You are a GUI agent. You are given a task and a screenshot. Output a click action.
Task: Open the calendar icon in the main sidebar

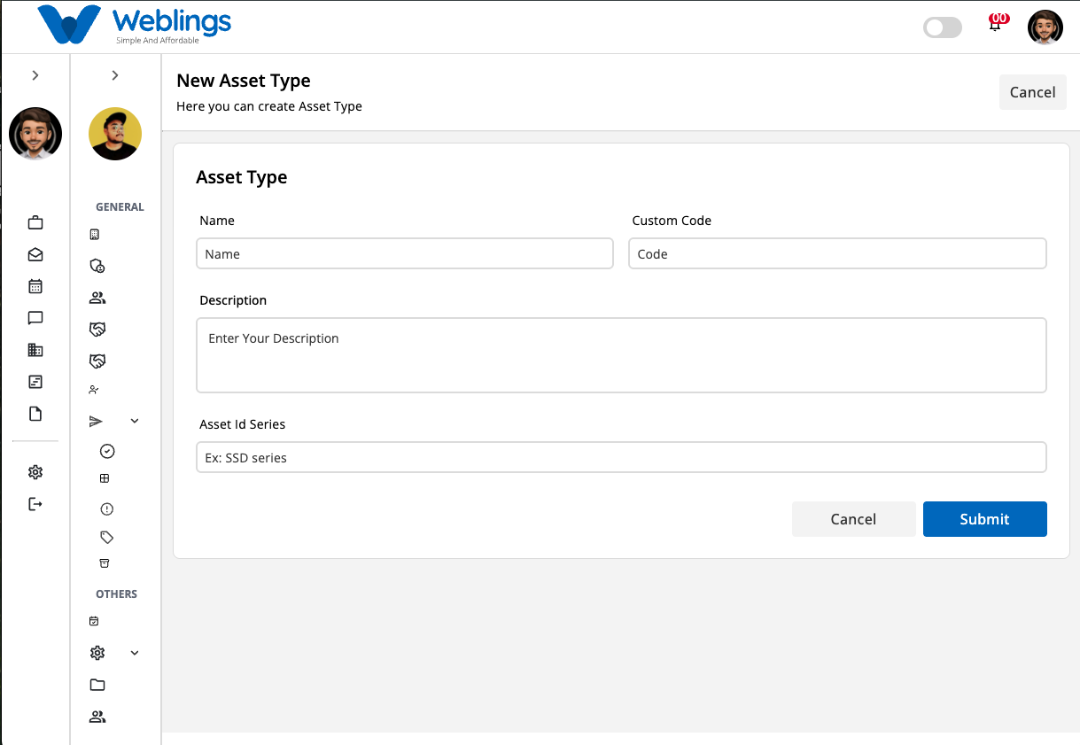(35, 286)
